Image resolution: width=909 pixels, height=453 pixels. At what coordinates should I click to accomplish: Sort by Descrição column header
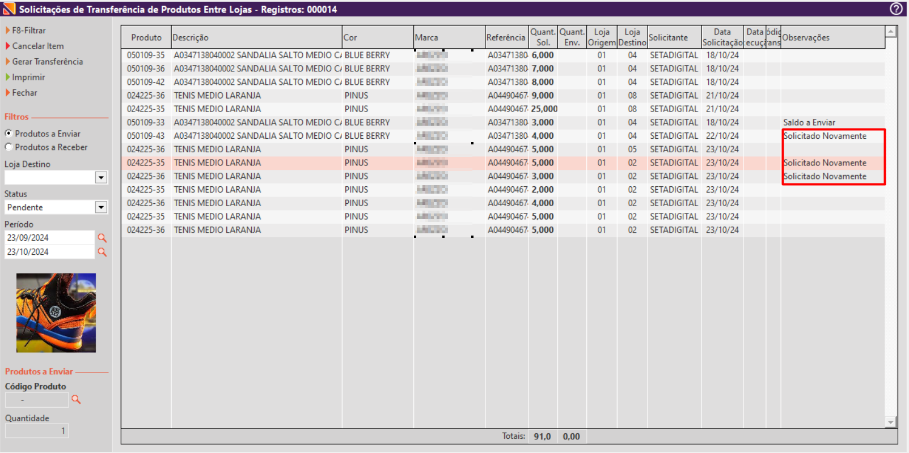pos(256,37)
